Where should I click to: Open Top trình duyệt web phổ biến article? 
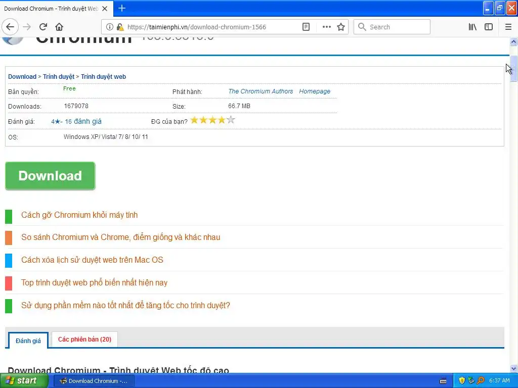tap(94, 283)
